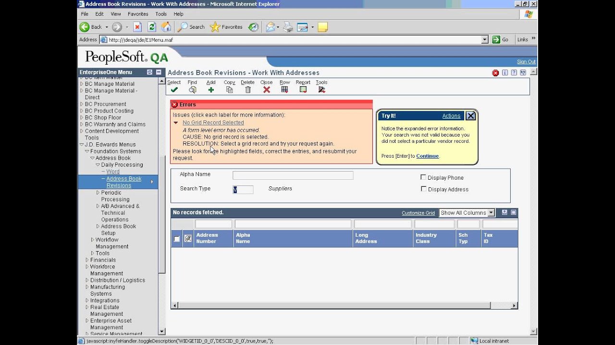The width and height of the screenshot is (615, 345).
Task: Click the Actions link in Try It! popup
Action: (451, 115)
